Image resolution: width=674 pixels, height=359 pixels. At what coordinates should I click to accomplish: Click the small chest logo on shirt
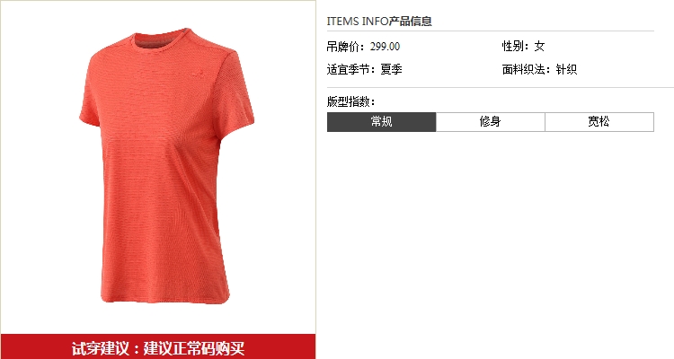point(196,74)
